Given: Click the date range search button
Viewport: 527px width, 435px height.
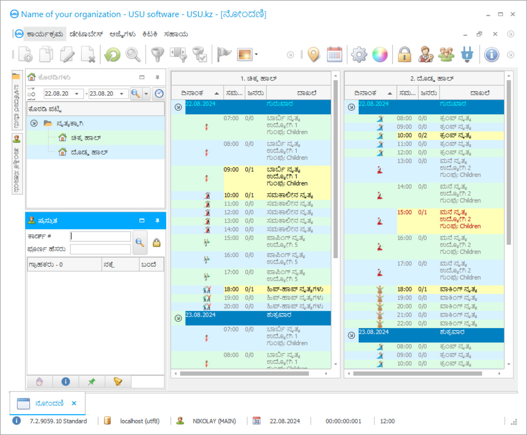Looking at the screenshot, I should pyautogui.click(x=136, y=94).
